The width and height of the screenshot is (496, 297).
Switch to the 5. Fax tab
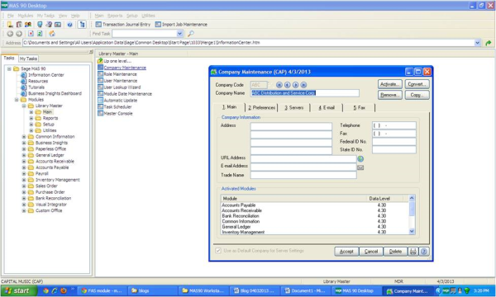pos(359,107)
